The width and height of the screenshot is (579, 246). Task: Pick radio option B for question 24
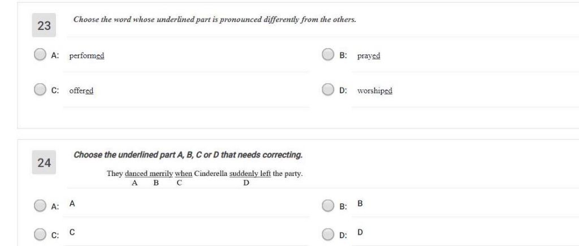(x=328, y=206)
